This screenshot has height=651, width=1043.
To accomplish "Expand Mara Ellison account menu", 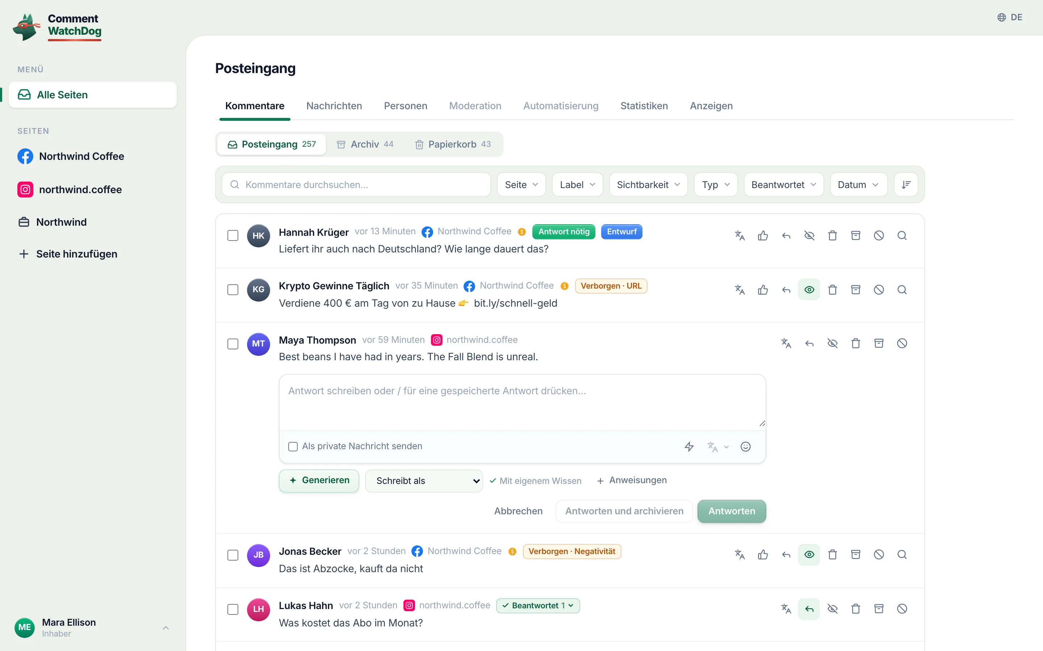I will tap(93, 628).
